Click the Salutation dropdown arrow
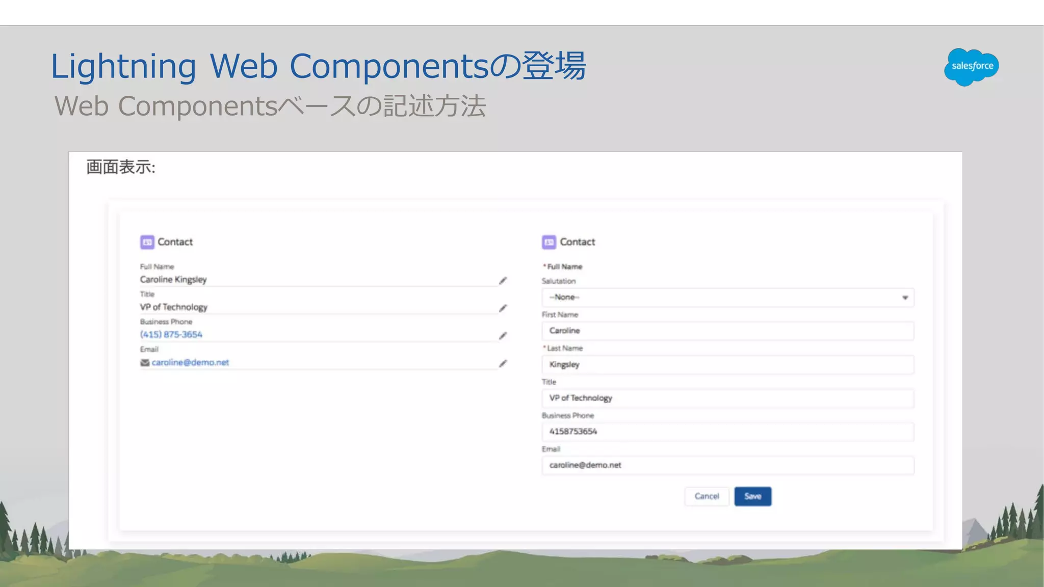The image size is (1044, 587). [905, 298]
